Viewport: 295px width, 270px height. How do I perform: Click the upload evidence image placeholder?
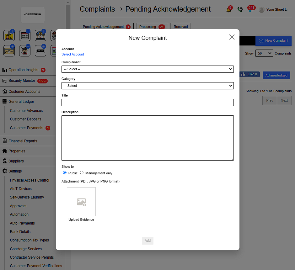pyautogui.click(x=81, y=202)
